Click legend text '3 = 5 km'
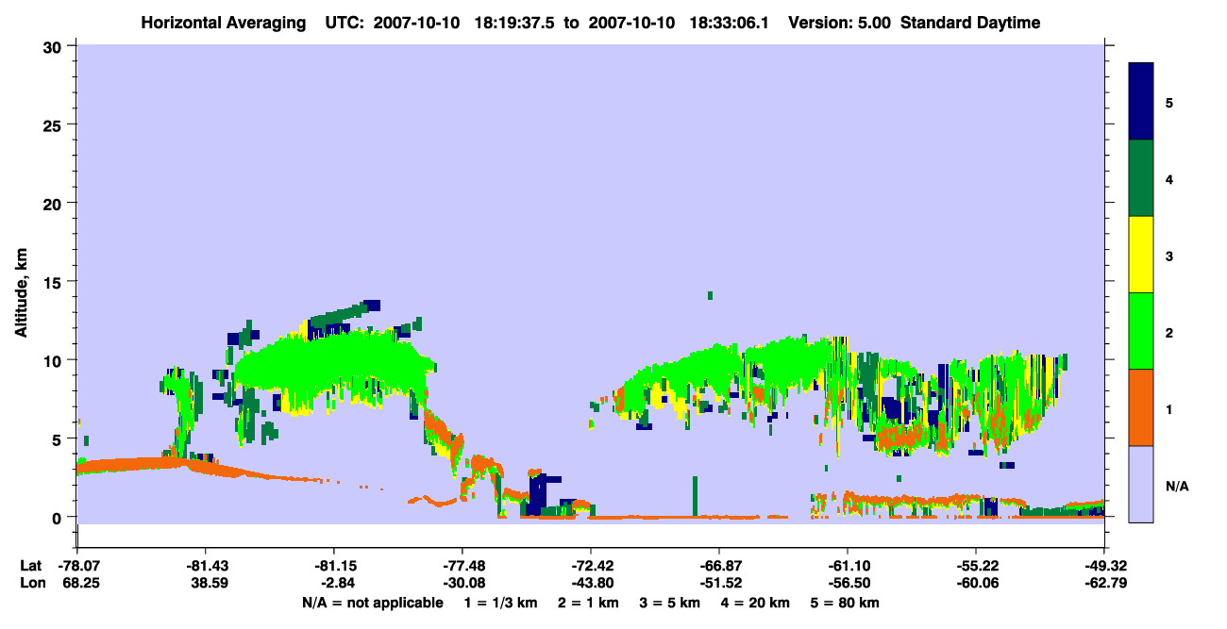Screen dimensions: 1227x629 tap(670, 603)
